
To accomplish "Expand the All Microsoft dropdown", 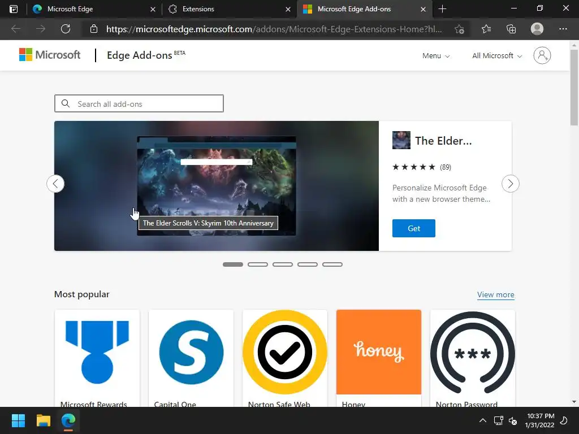I will click(497, 56).
